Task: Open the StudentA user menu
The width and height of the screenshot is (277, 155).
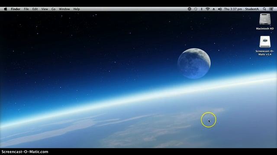Action: coord(252,9)
